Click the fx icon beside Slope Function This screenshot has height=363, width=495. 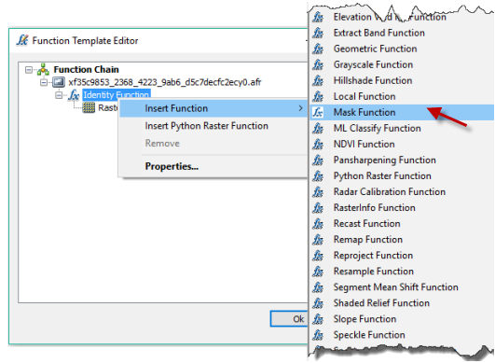(x=318, y=319)
